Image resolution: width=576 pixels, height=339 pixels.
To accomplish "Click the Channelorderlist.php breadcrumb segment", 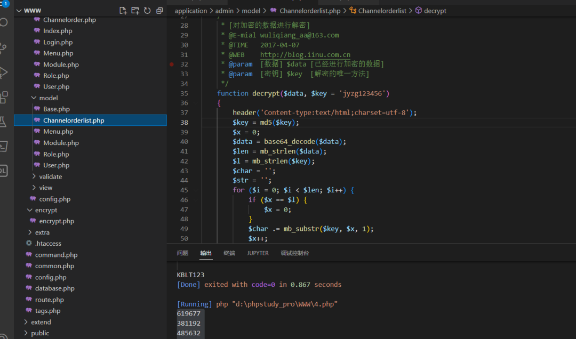I will pos(310,11).
